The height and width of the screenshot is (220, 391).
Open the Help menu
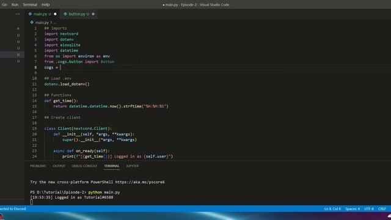coord(45,4)
